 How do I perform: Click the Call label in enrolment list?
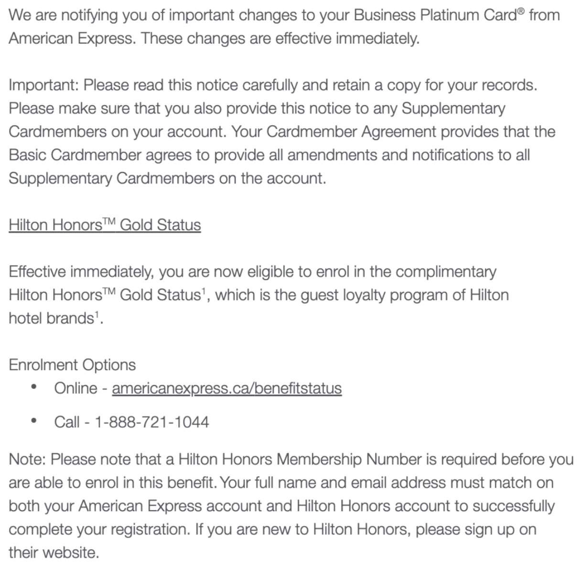[67, 422]
